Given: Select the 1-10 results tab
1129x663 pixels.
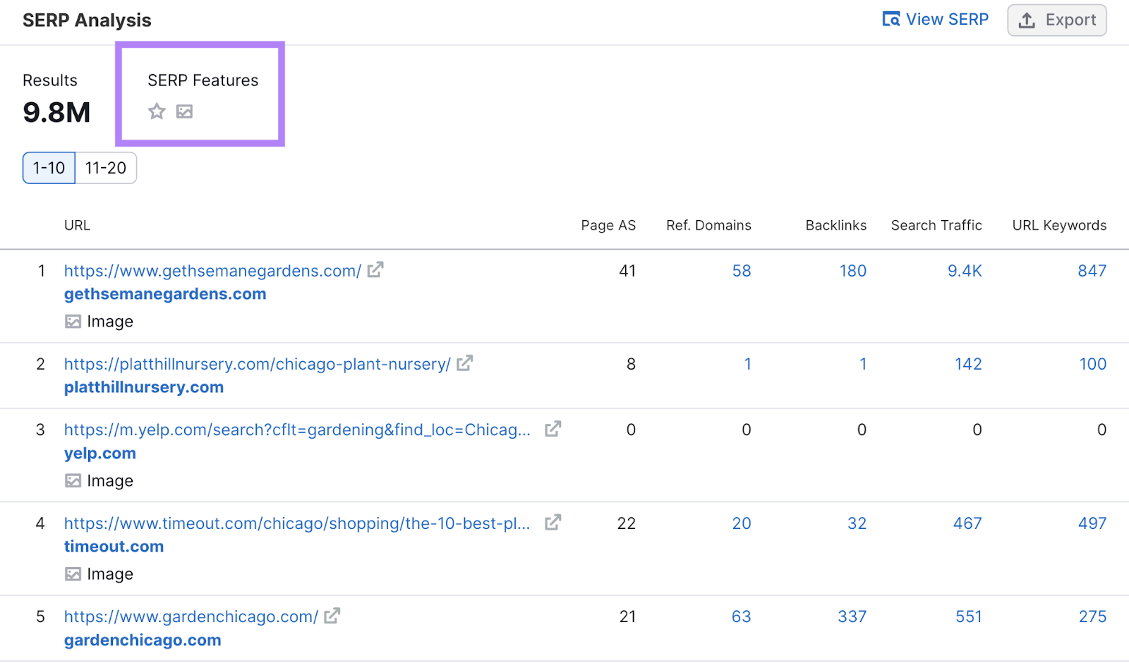Looking at the screenshot, I should tap(48, 168).
